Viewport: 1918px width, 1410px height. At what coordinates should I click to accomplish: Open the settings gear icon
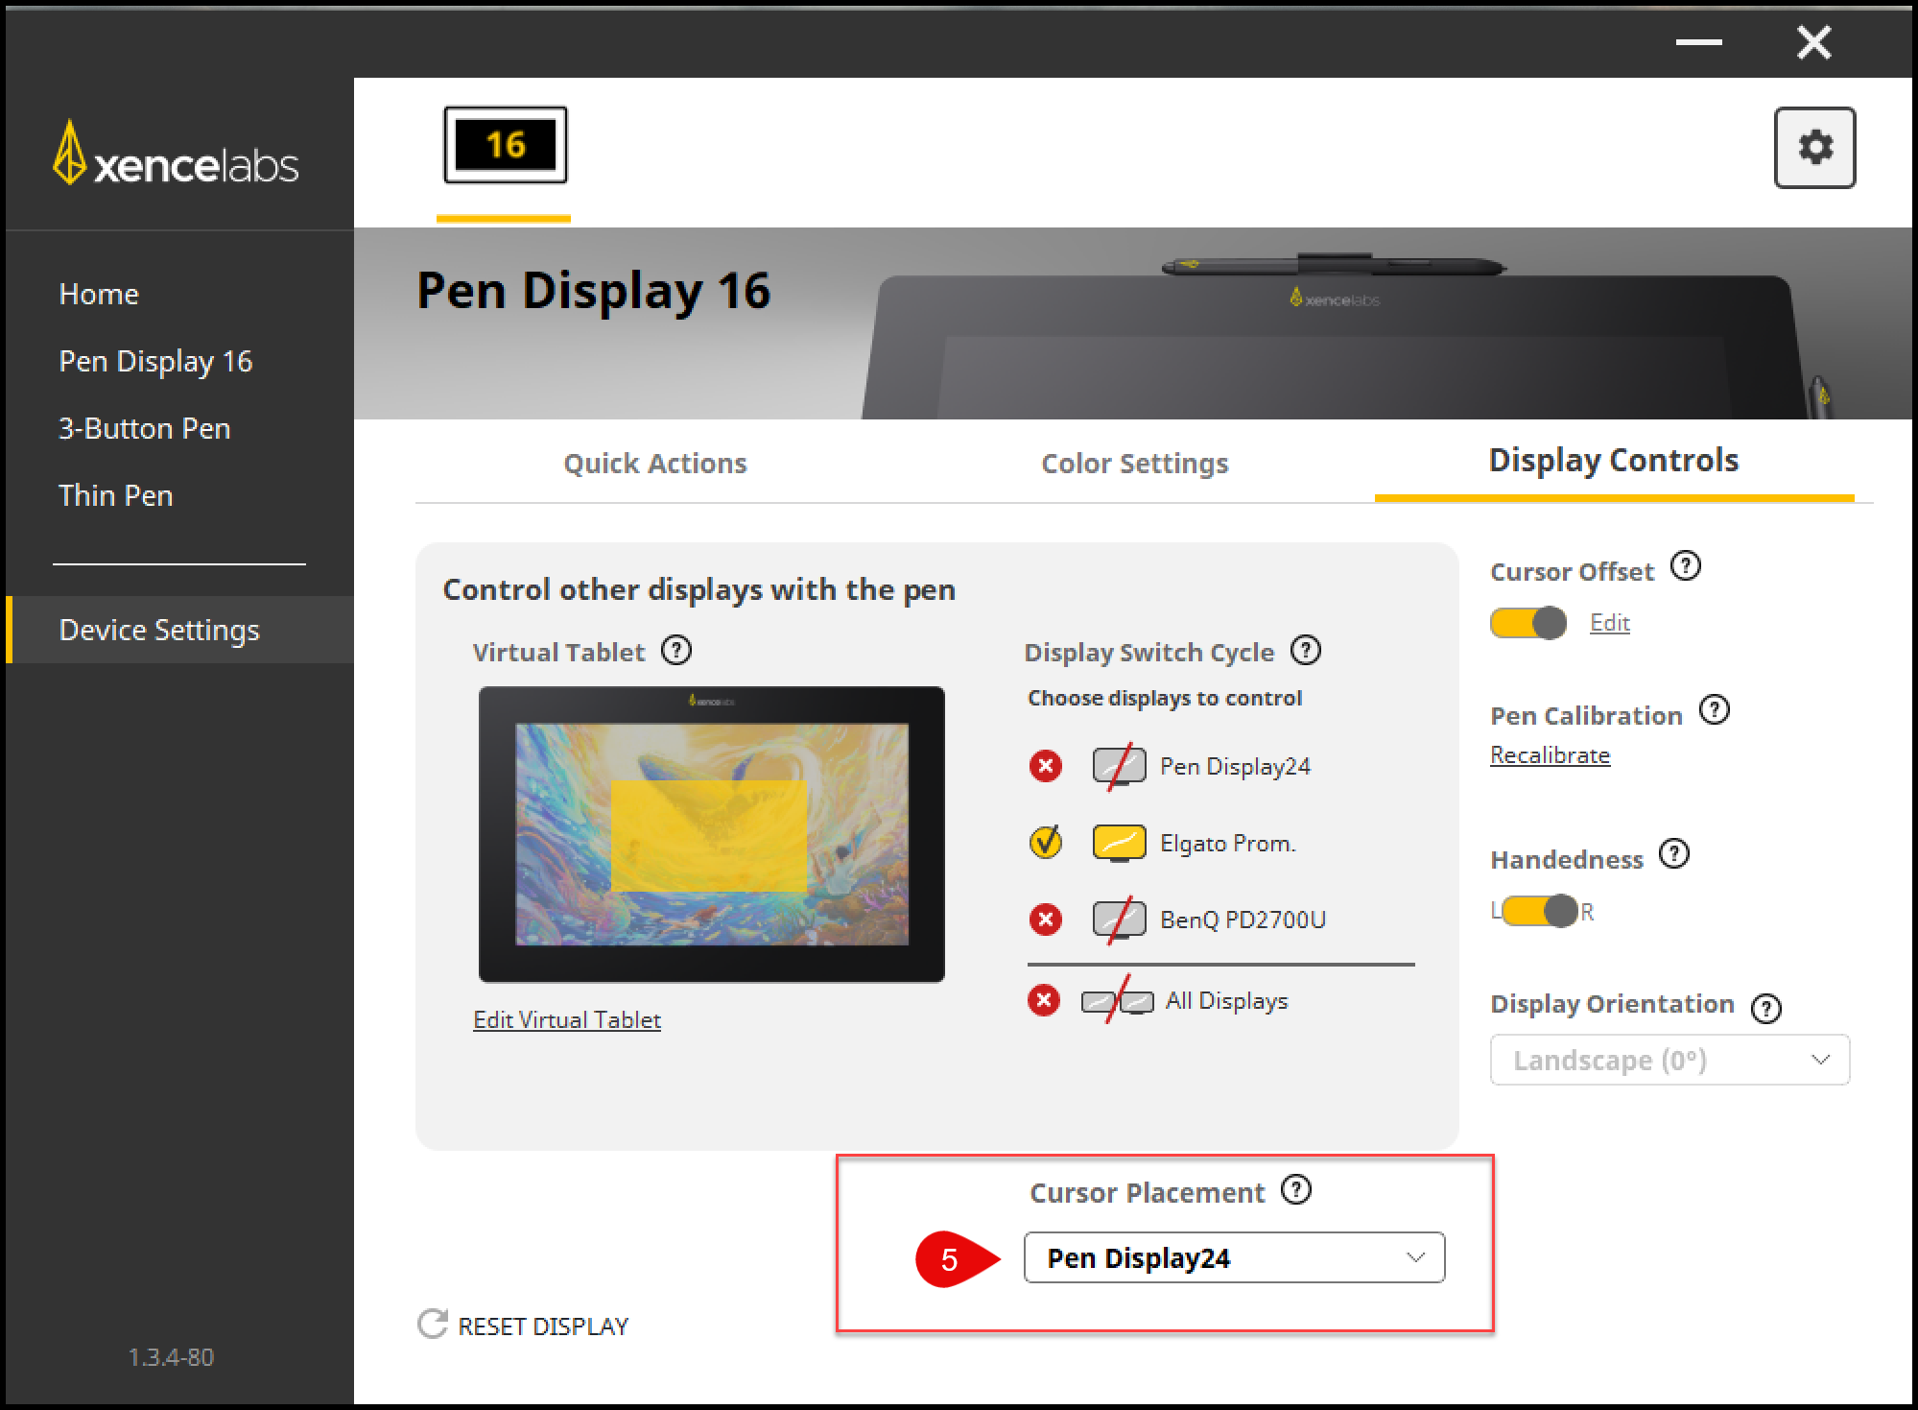(x=1813, y=148)
